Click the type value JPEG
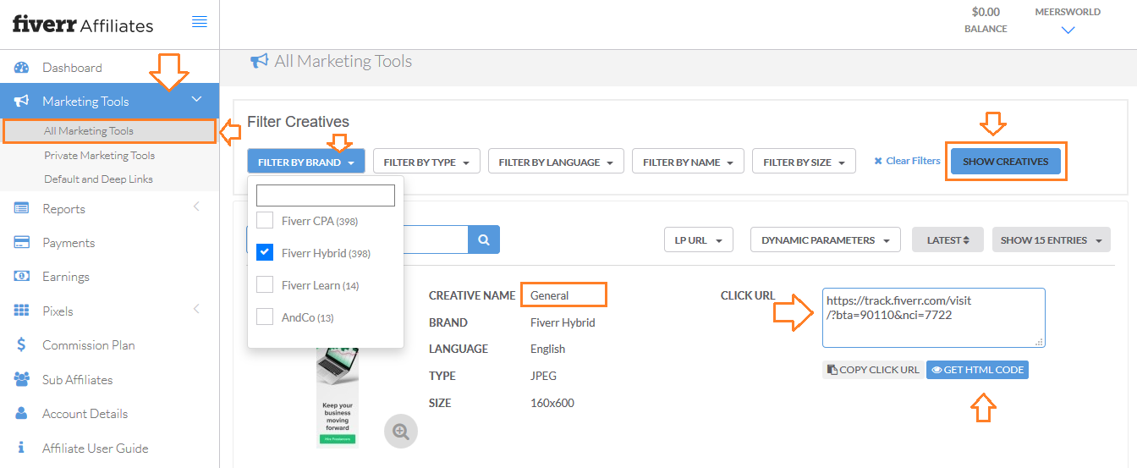The width and height of the screenshot is (1137, 468). coord(544,376)
